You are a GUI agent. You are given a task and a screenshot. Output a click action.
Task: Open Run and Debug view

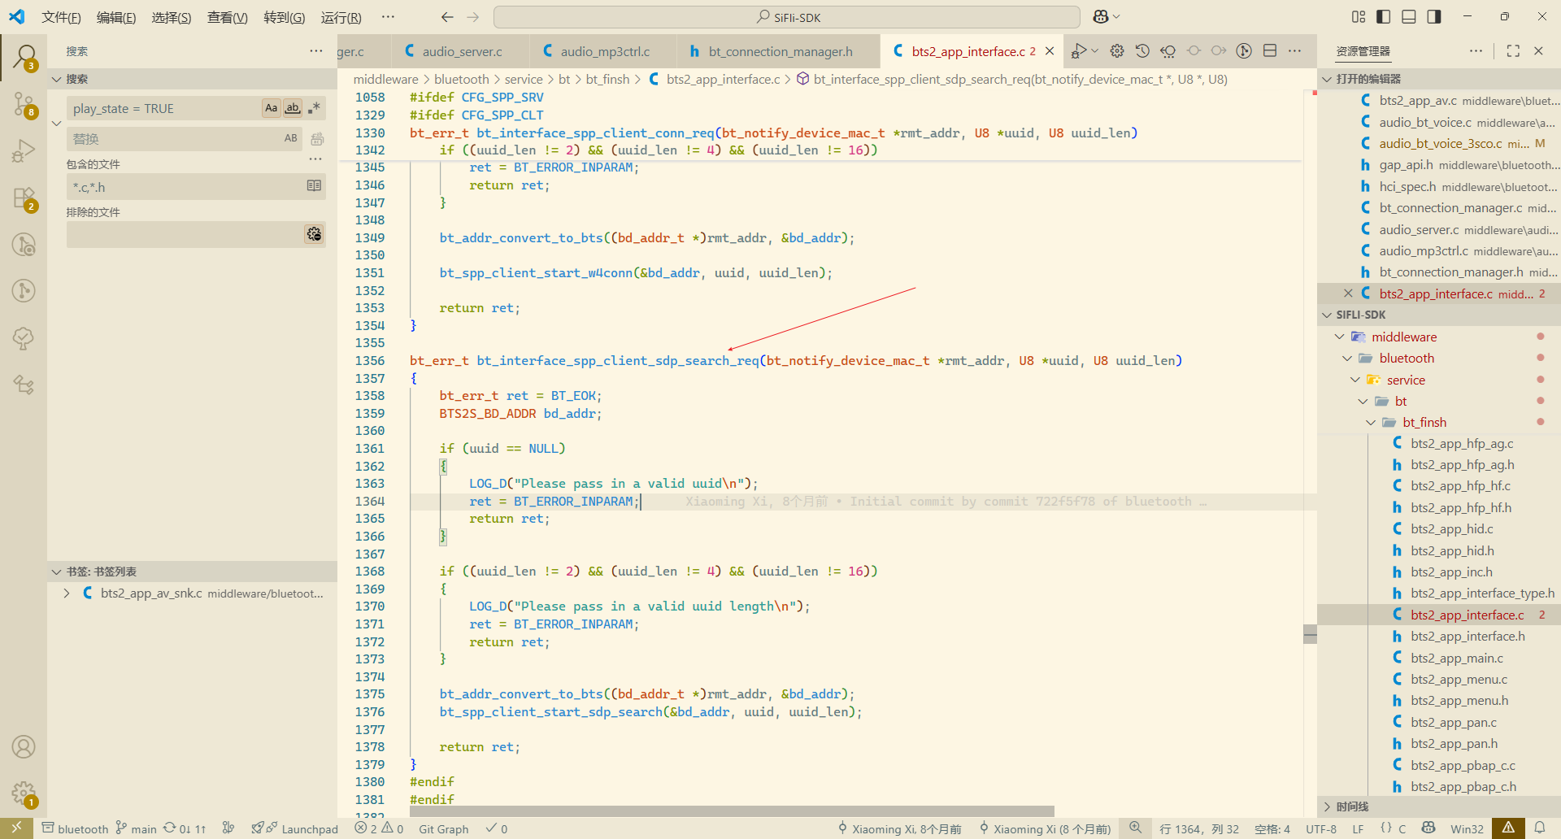pos(24,151)
